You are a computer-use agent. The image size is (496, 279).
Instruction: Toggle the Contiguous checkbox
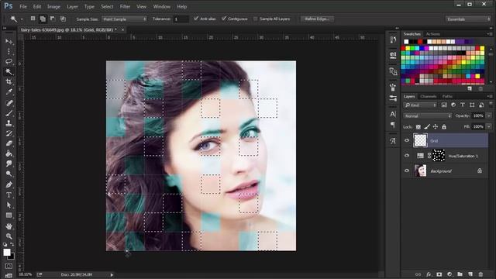[x=224, y=19]
